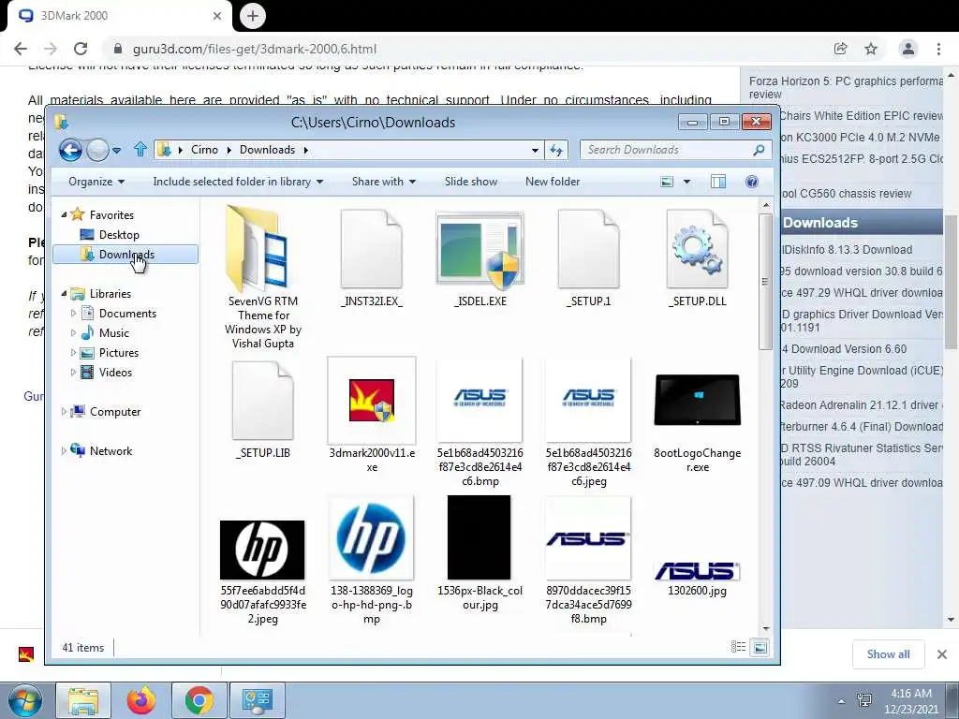Image resolution: width=959 pixels, height=719 pixels.
Task: Open the address bar history dropdown
Action: pyautogui.click(x=535, y=150)
